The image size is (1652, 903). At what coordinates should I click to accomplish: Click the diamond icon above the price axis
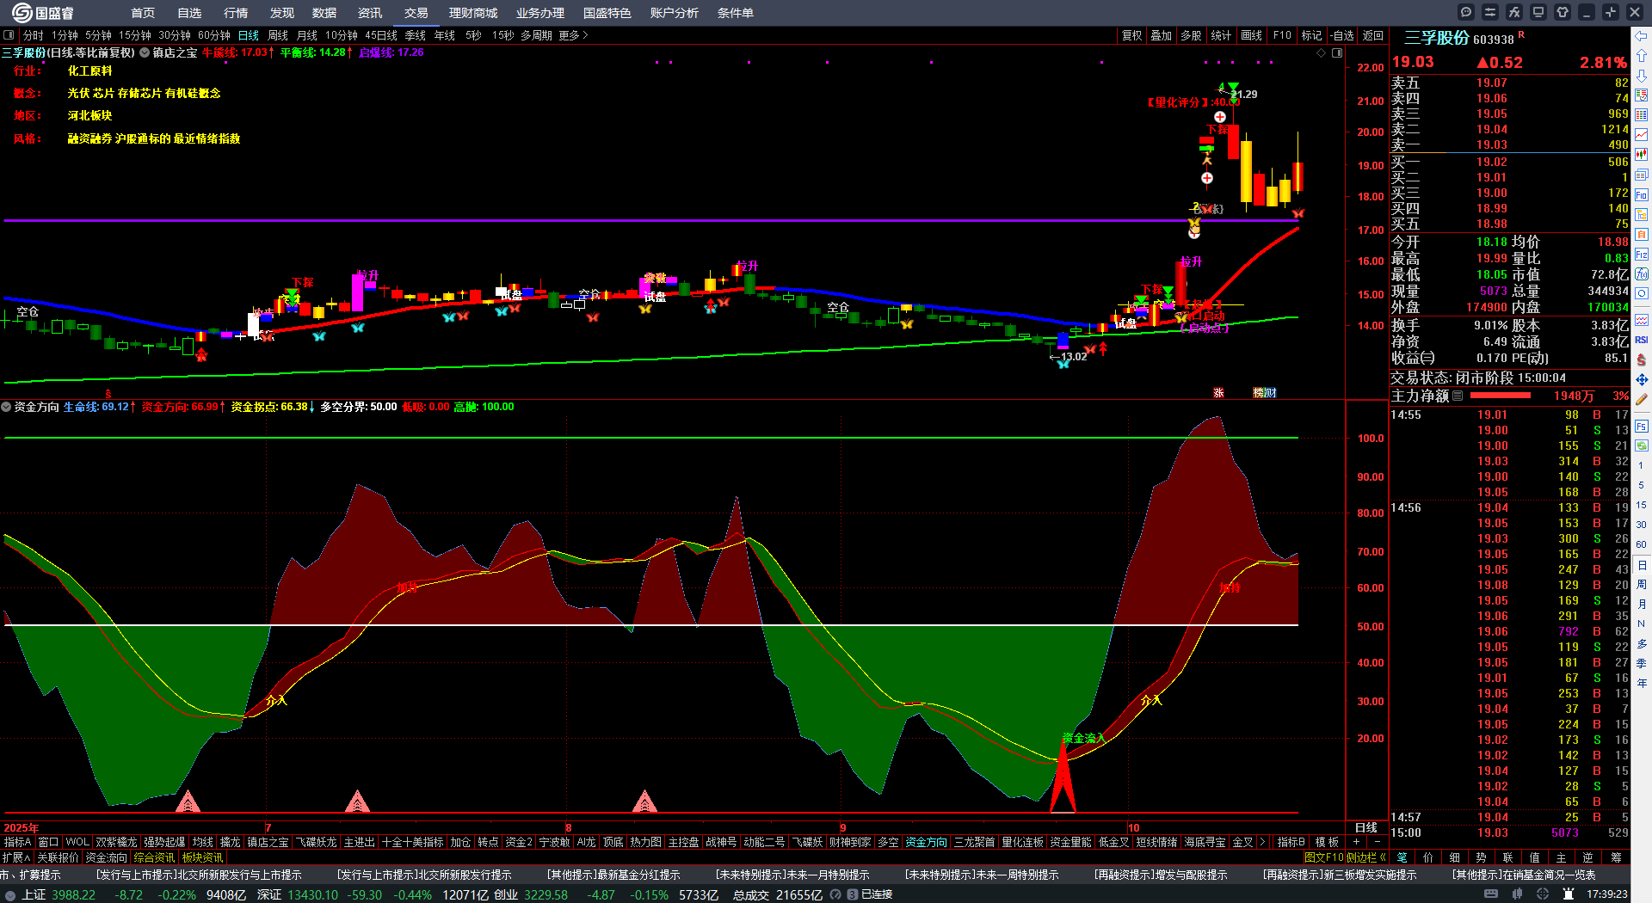coord(1322,53)
